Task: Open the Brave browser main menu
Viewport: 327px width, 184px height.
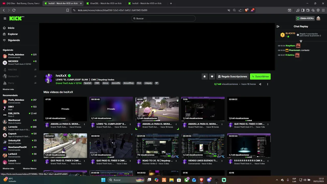Action: (323, 10)
